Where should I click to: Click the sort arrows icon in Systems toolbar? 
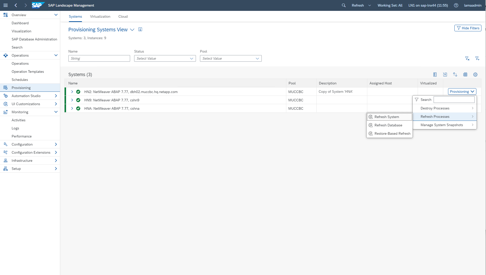pyautogui.click(x=455, y=75)
